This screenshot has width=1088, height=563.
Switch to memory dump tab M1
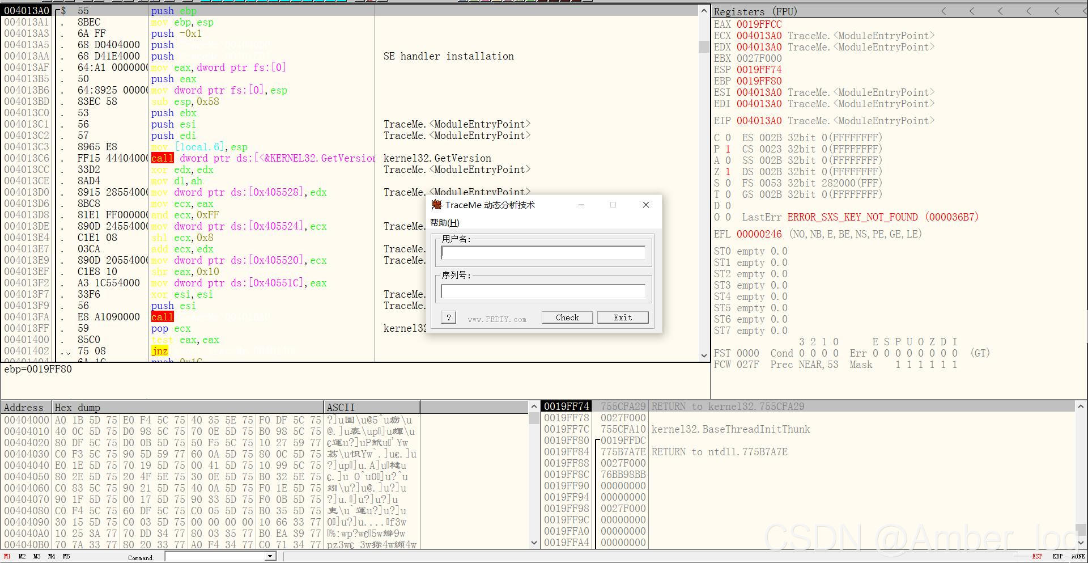pyautogui.click(x=7, y=556)
